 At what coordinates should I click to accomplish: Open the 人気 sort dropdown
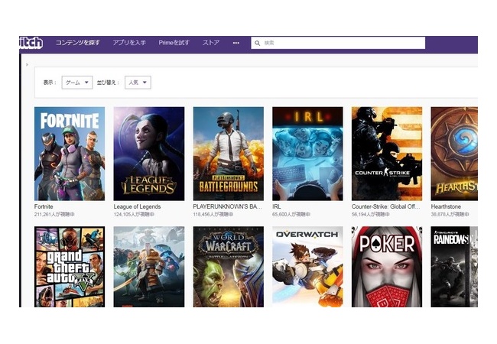point(138,83)
